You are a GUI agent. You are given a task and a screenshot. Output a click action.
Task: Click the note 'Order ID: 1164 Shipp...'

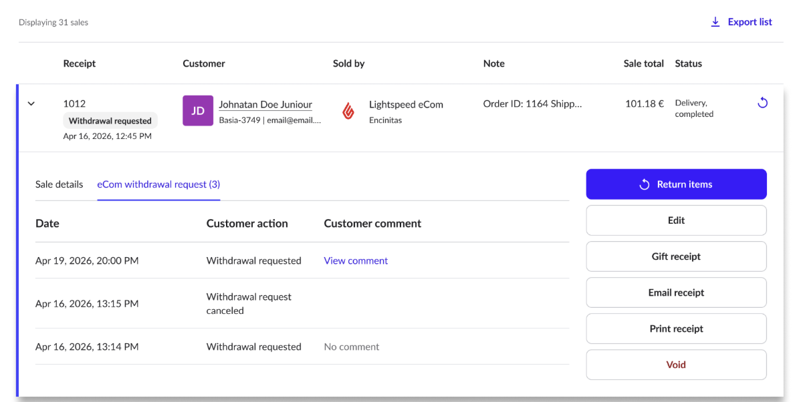tap(532, 104)
